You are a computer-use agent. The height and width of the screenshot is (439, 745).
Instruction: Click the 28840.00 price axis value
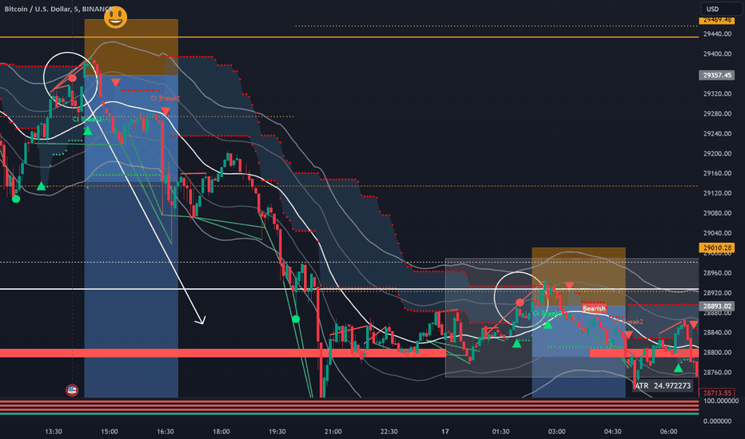[717, 332]
